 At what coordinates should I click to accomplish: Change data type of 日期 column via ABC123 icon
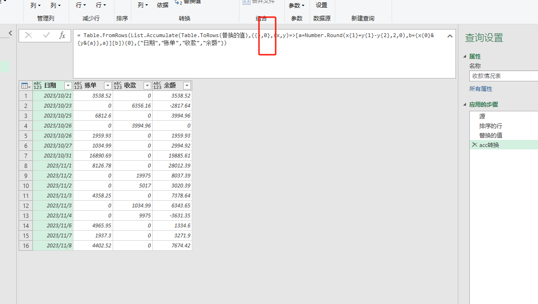[x=37, y=86]
